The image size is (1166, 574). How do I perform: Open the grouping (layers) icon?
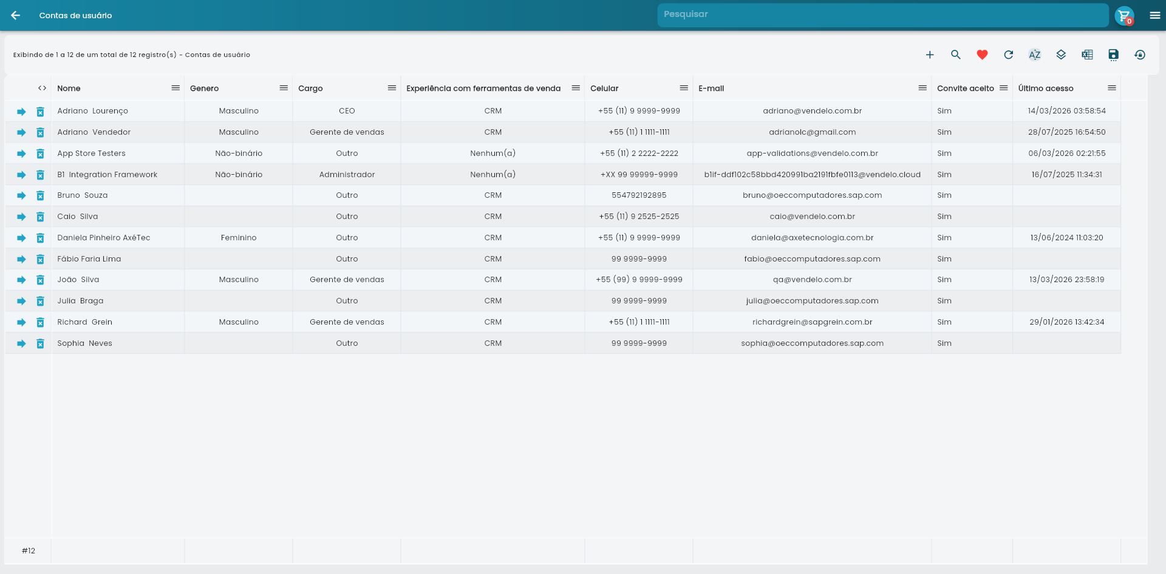click(1061, 55)
